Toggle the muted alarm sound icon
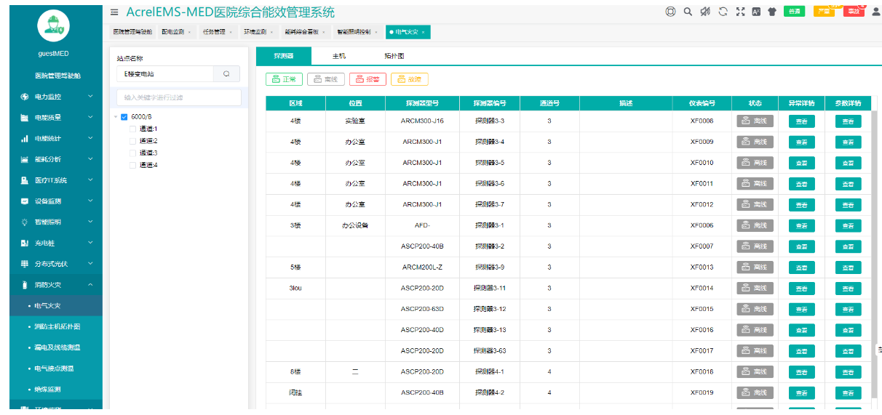 coord(704,12)
